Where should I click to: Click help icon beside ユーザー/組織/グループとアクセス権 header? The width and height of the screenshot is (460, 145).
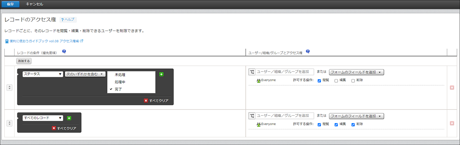(308, 52)
